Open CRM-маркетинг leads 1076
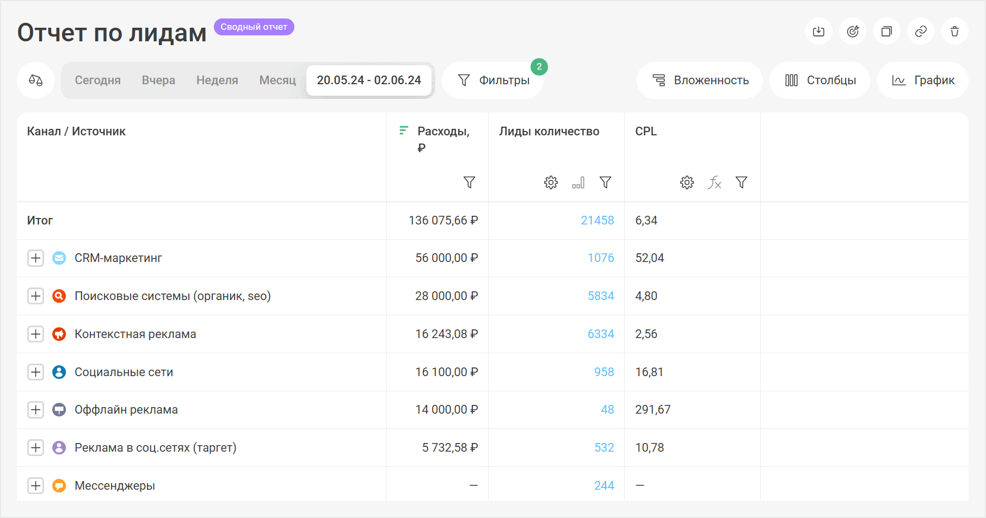The image size is (986, 518). coord(601,258)
